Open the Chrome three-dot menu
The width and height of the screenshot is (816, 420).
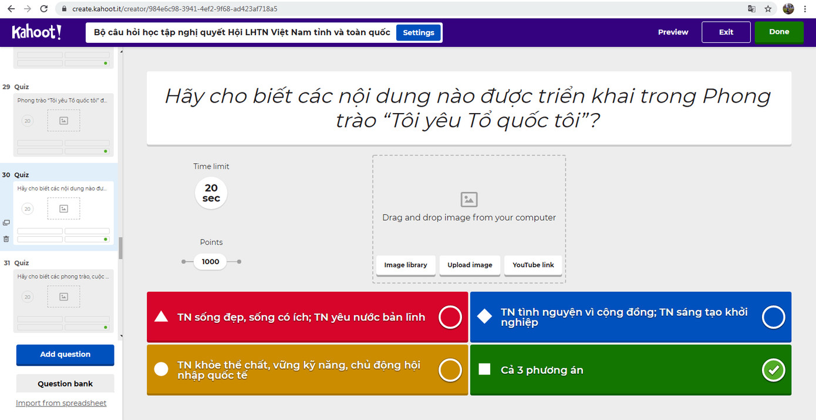pos(805,9)
